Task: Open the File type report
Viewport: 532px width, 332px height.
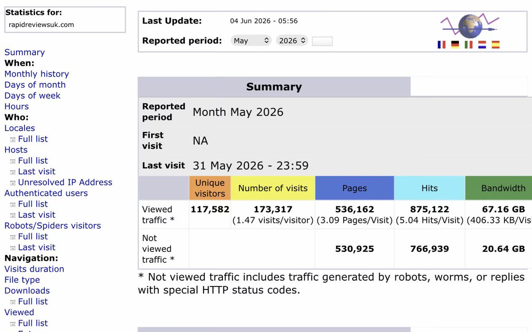Action: point(22,280)
